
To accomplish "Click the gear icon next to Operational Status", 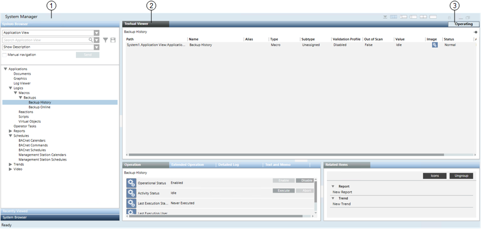I will pos(131,183).
